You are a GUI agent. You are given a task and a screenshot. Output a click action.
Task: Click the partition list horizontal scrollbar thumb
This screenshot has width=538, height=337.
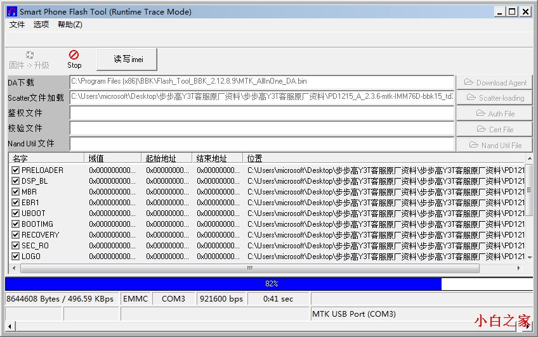point(250,268)
